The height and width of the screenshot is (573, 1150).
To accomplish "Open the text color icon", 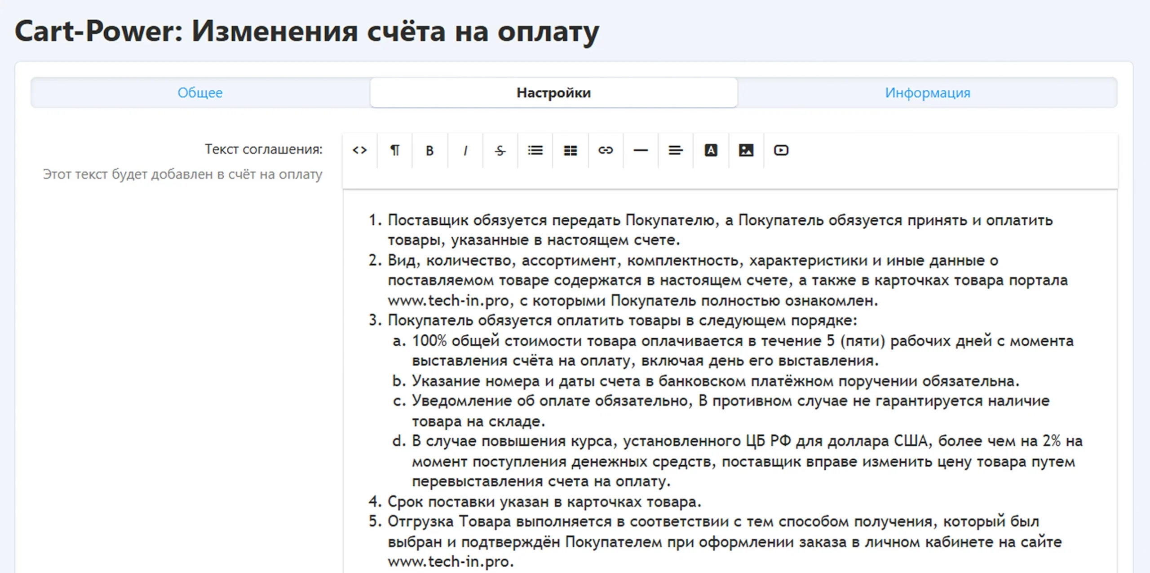I will point(711,150).
